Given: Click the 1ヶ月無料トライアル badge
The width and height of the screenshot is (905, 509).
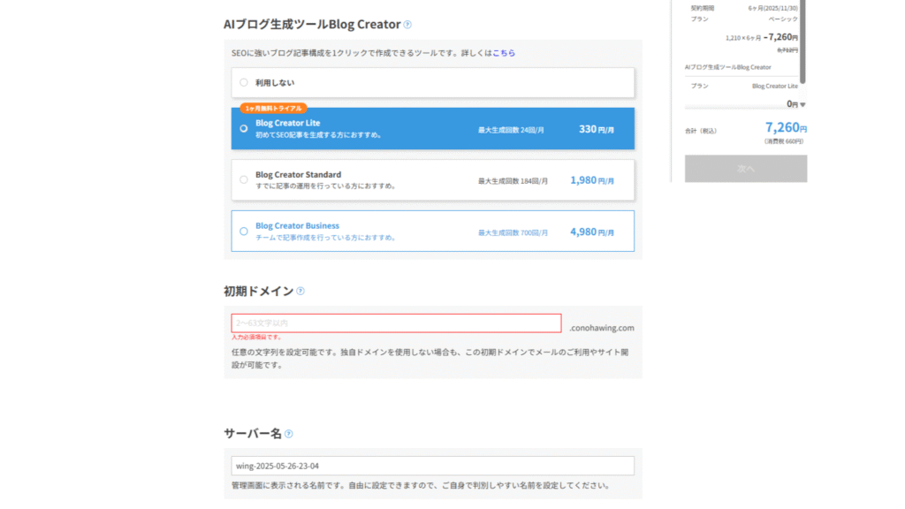Looking at the screenshot, I should click(x=274, y=109).
